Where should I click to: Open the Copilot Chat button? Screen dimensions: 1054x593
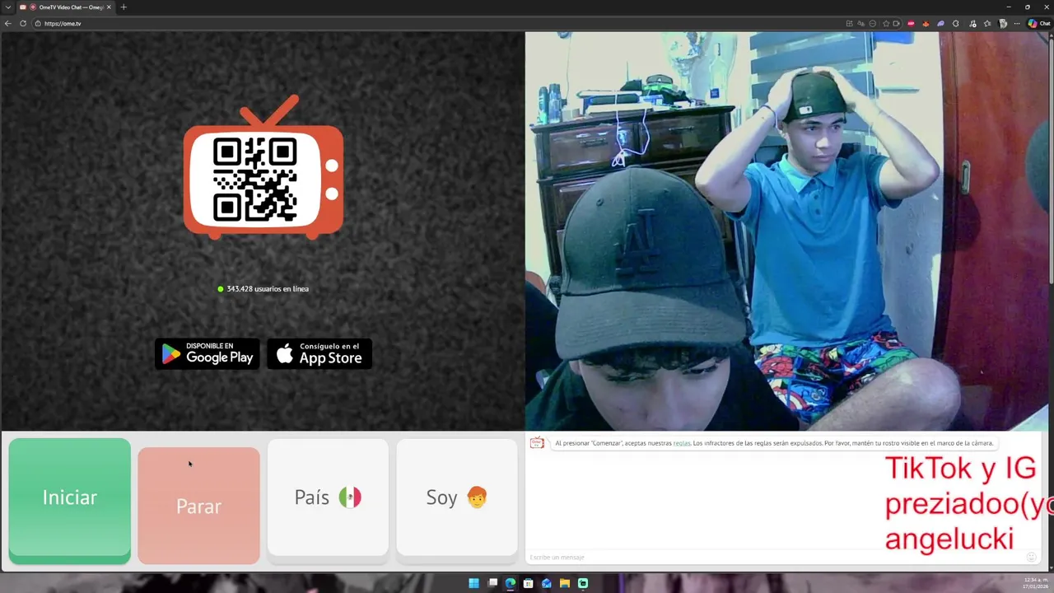1039,24
